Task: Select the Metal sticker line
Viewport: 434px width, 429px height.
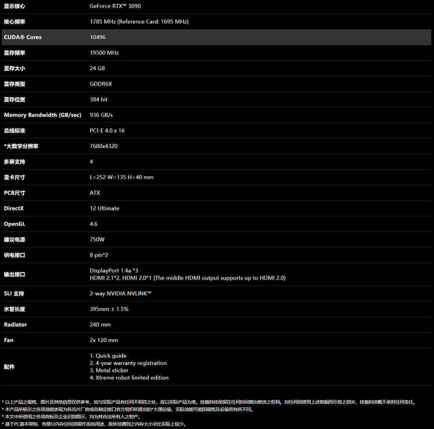Action: point(109,371)
